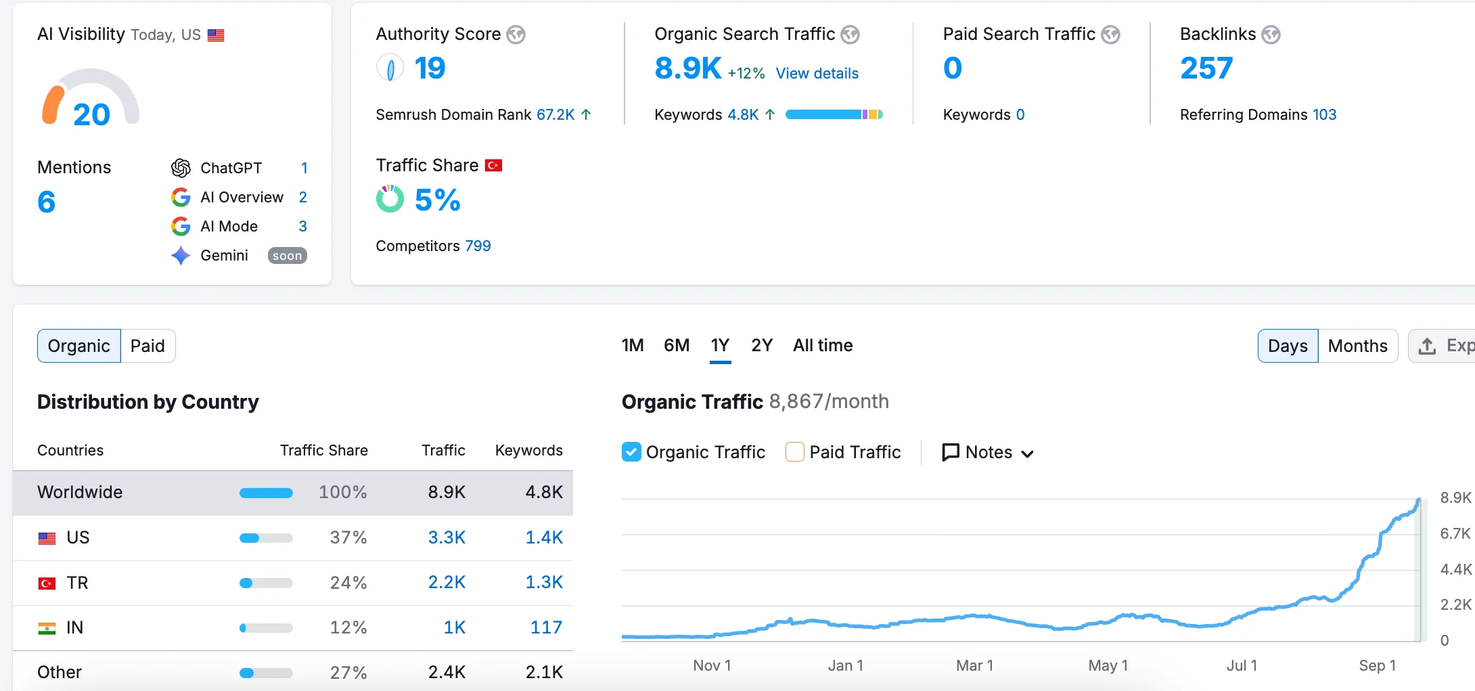
Task: Uncheck the Organic Traffic checkbox
Action: (x=631, y=451)
